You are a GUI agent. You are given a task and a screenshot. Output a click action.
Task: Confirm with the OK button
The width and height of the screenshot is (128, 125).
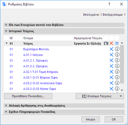pyautogui.click(x=114, y=119)
